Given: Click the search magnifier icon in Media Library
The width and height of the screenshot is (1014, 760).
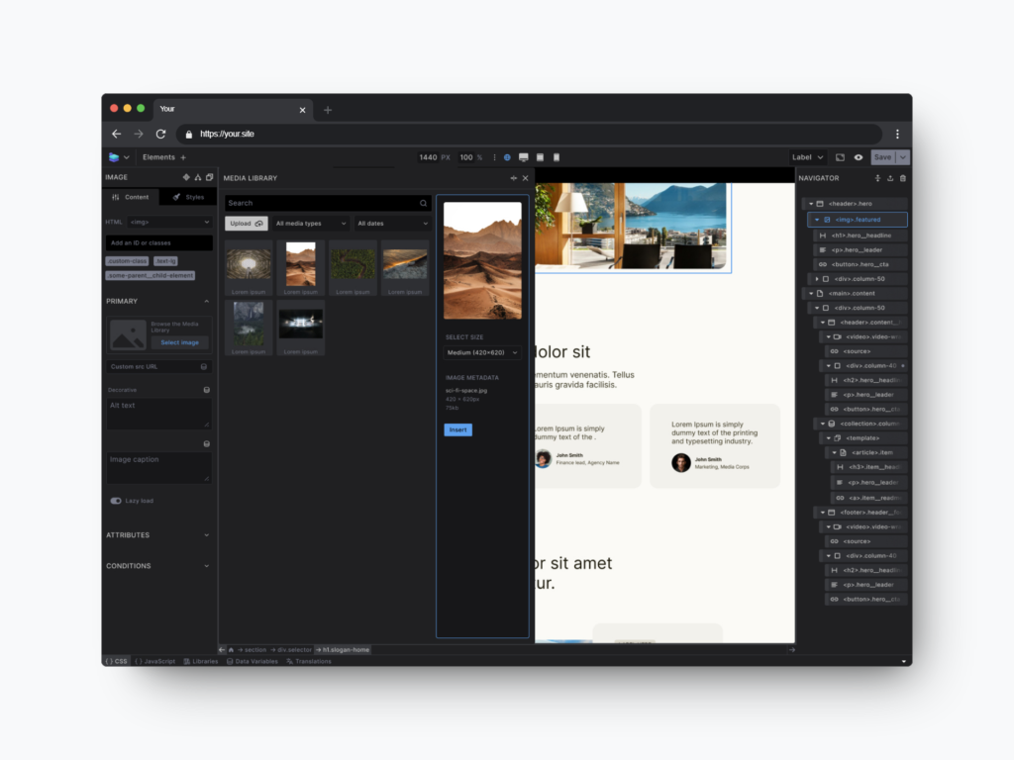Looking at the screenshot, I should pyautogui.click(x=424, y=203).
